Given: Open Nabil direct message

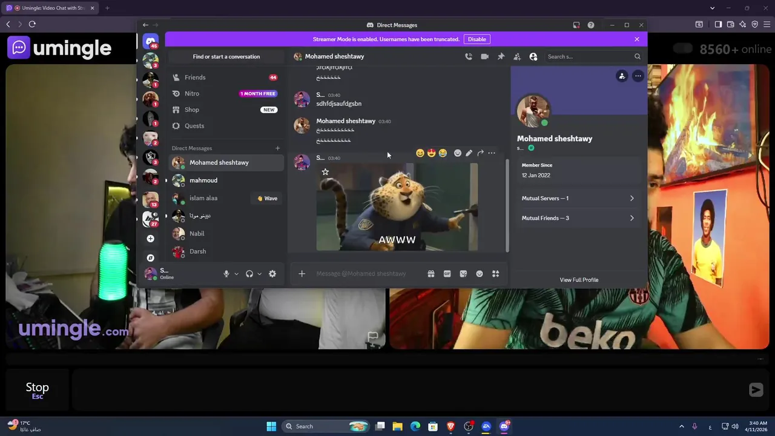Looking at the screenshot, I should click(225, 234).
